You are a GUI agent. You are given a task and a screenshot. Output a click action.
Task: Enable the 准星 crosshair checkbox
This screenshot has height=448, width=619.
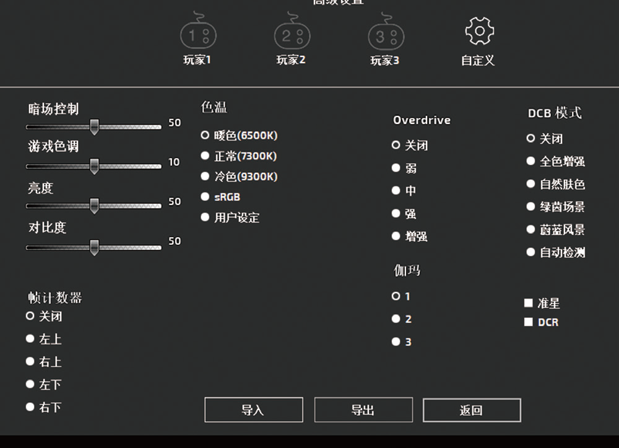pyautogui.click(x=529, y=303)
